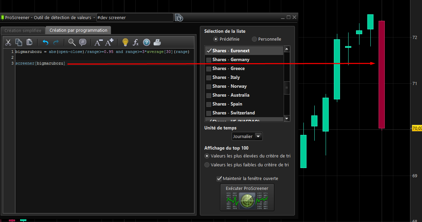
Task: Check Shares - Spain list
Action: (x=208, y=104)
